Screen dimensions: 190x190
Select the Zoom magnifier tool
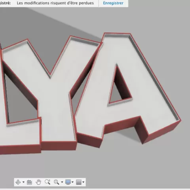point(47,182)
